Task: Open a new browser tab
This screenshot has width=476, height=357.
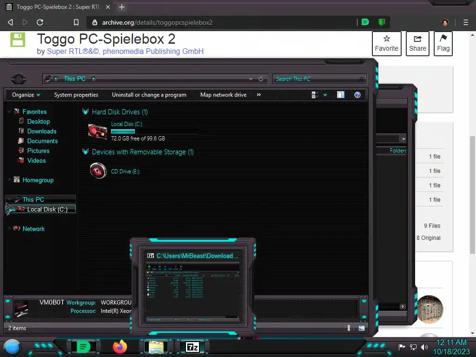Action: tap(122, 7)
